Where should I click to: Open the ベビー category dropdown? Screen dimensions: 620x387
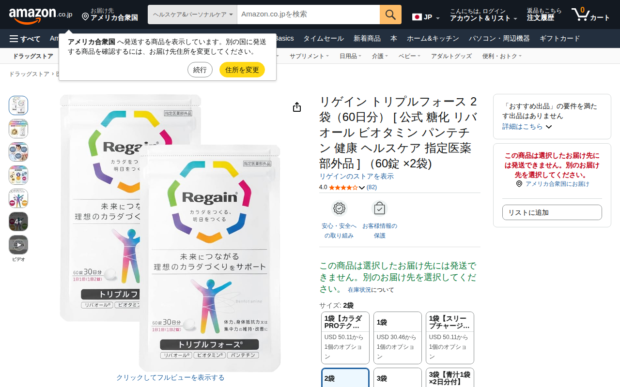point(409,56)
